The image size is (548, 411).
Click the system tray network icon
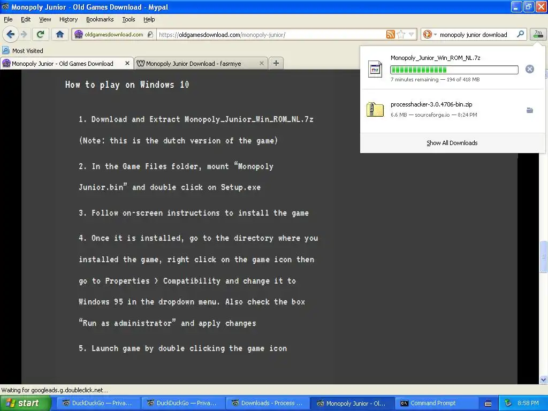[508, 404]
